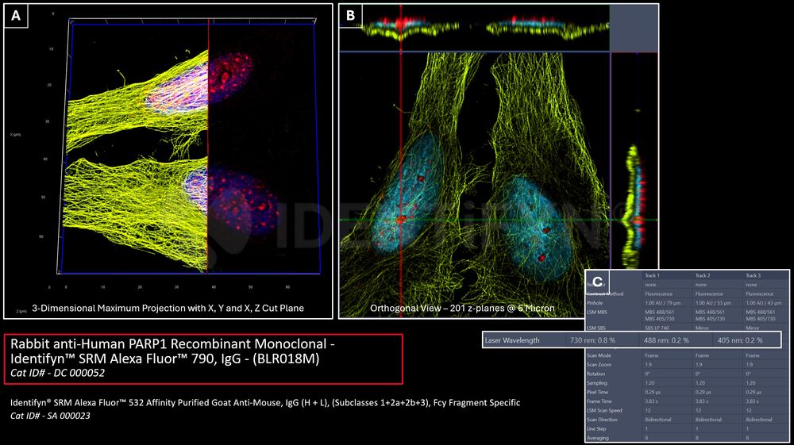Click the panel B label badge

tap(352, 16)
